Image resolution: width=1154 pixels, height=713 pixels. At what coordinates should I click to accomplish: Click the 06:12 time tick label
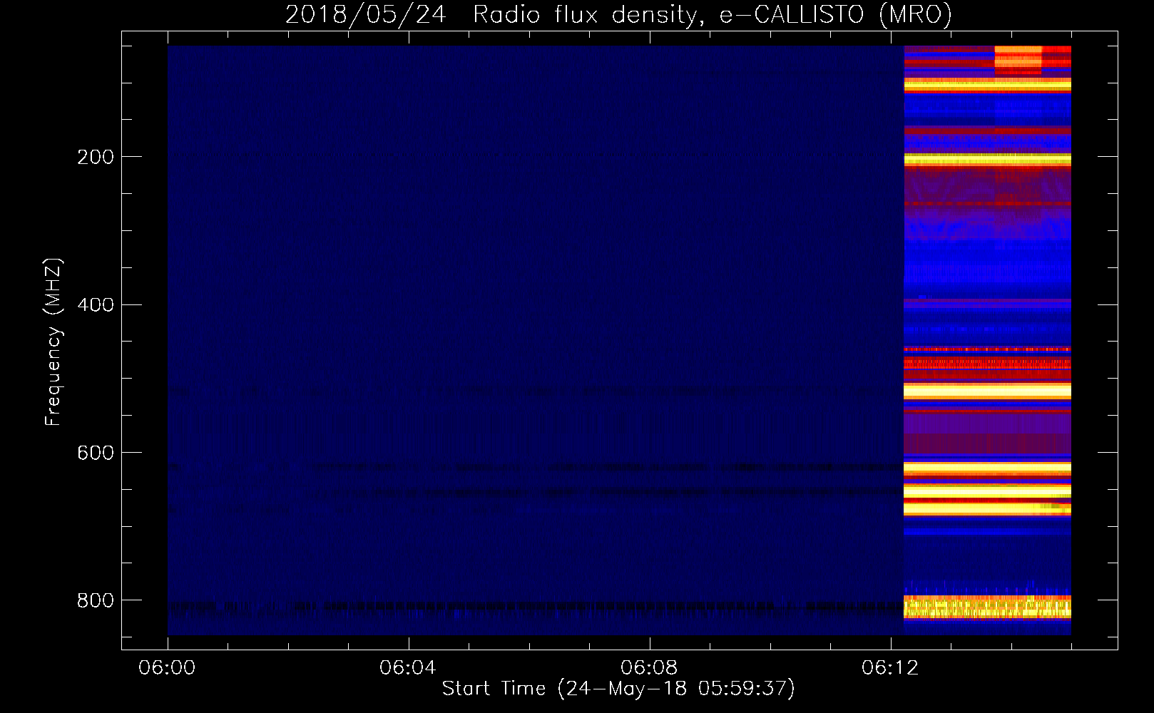pyautogui.click(x=890, y=667)
